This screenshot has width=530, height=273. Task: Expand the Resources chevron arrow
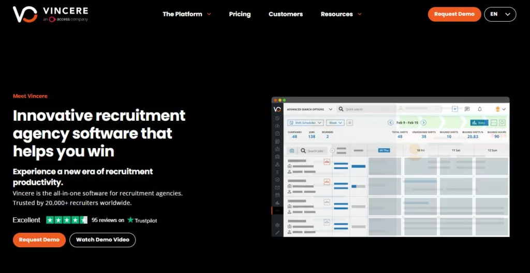click(x=359, y=14)
